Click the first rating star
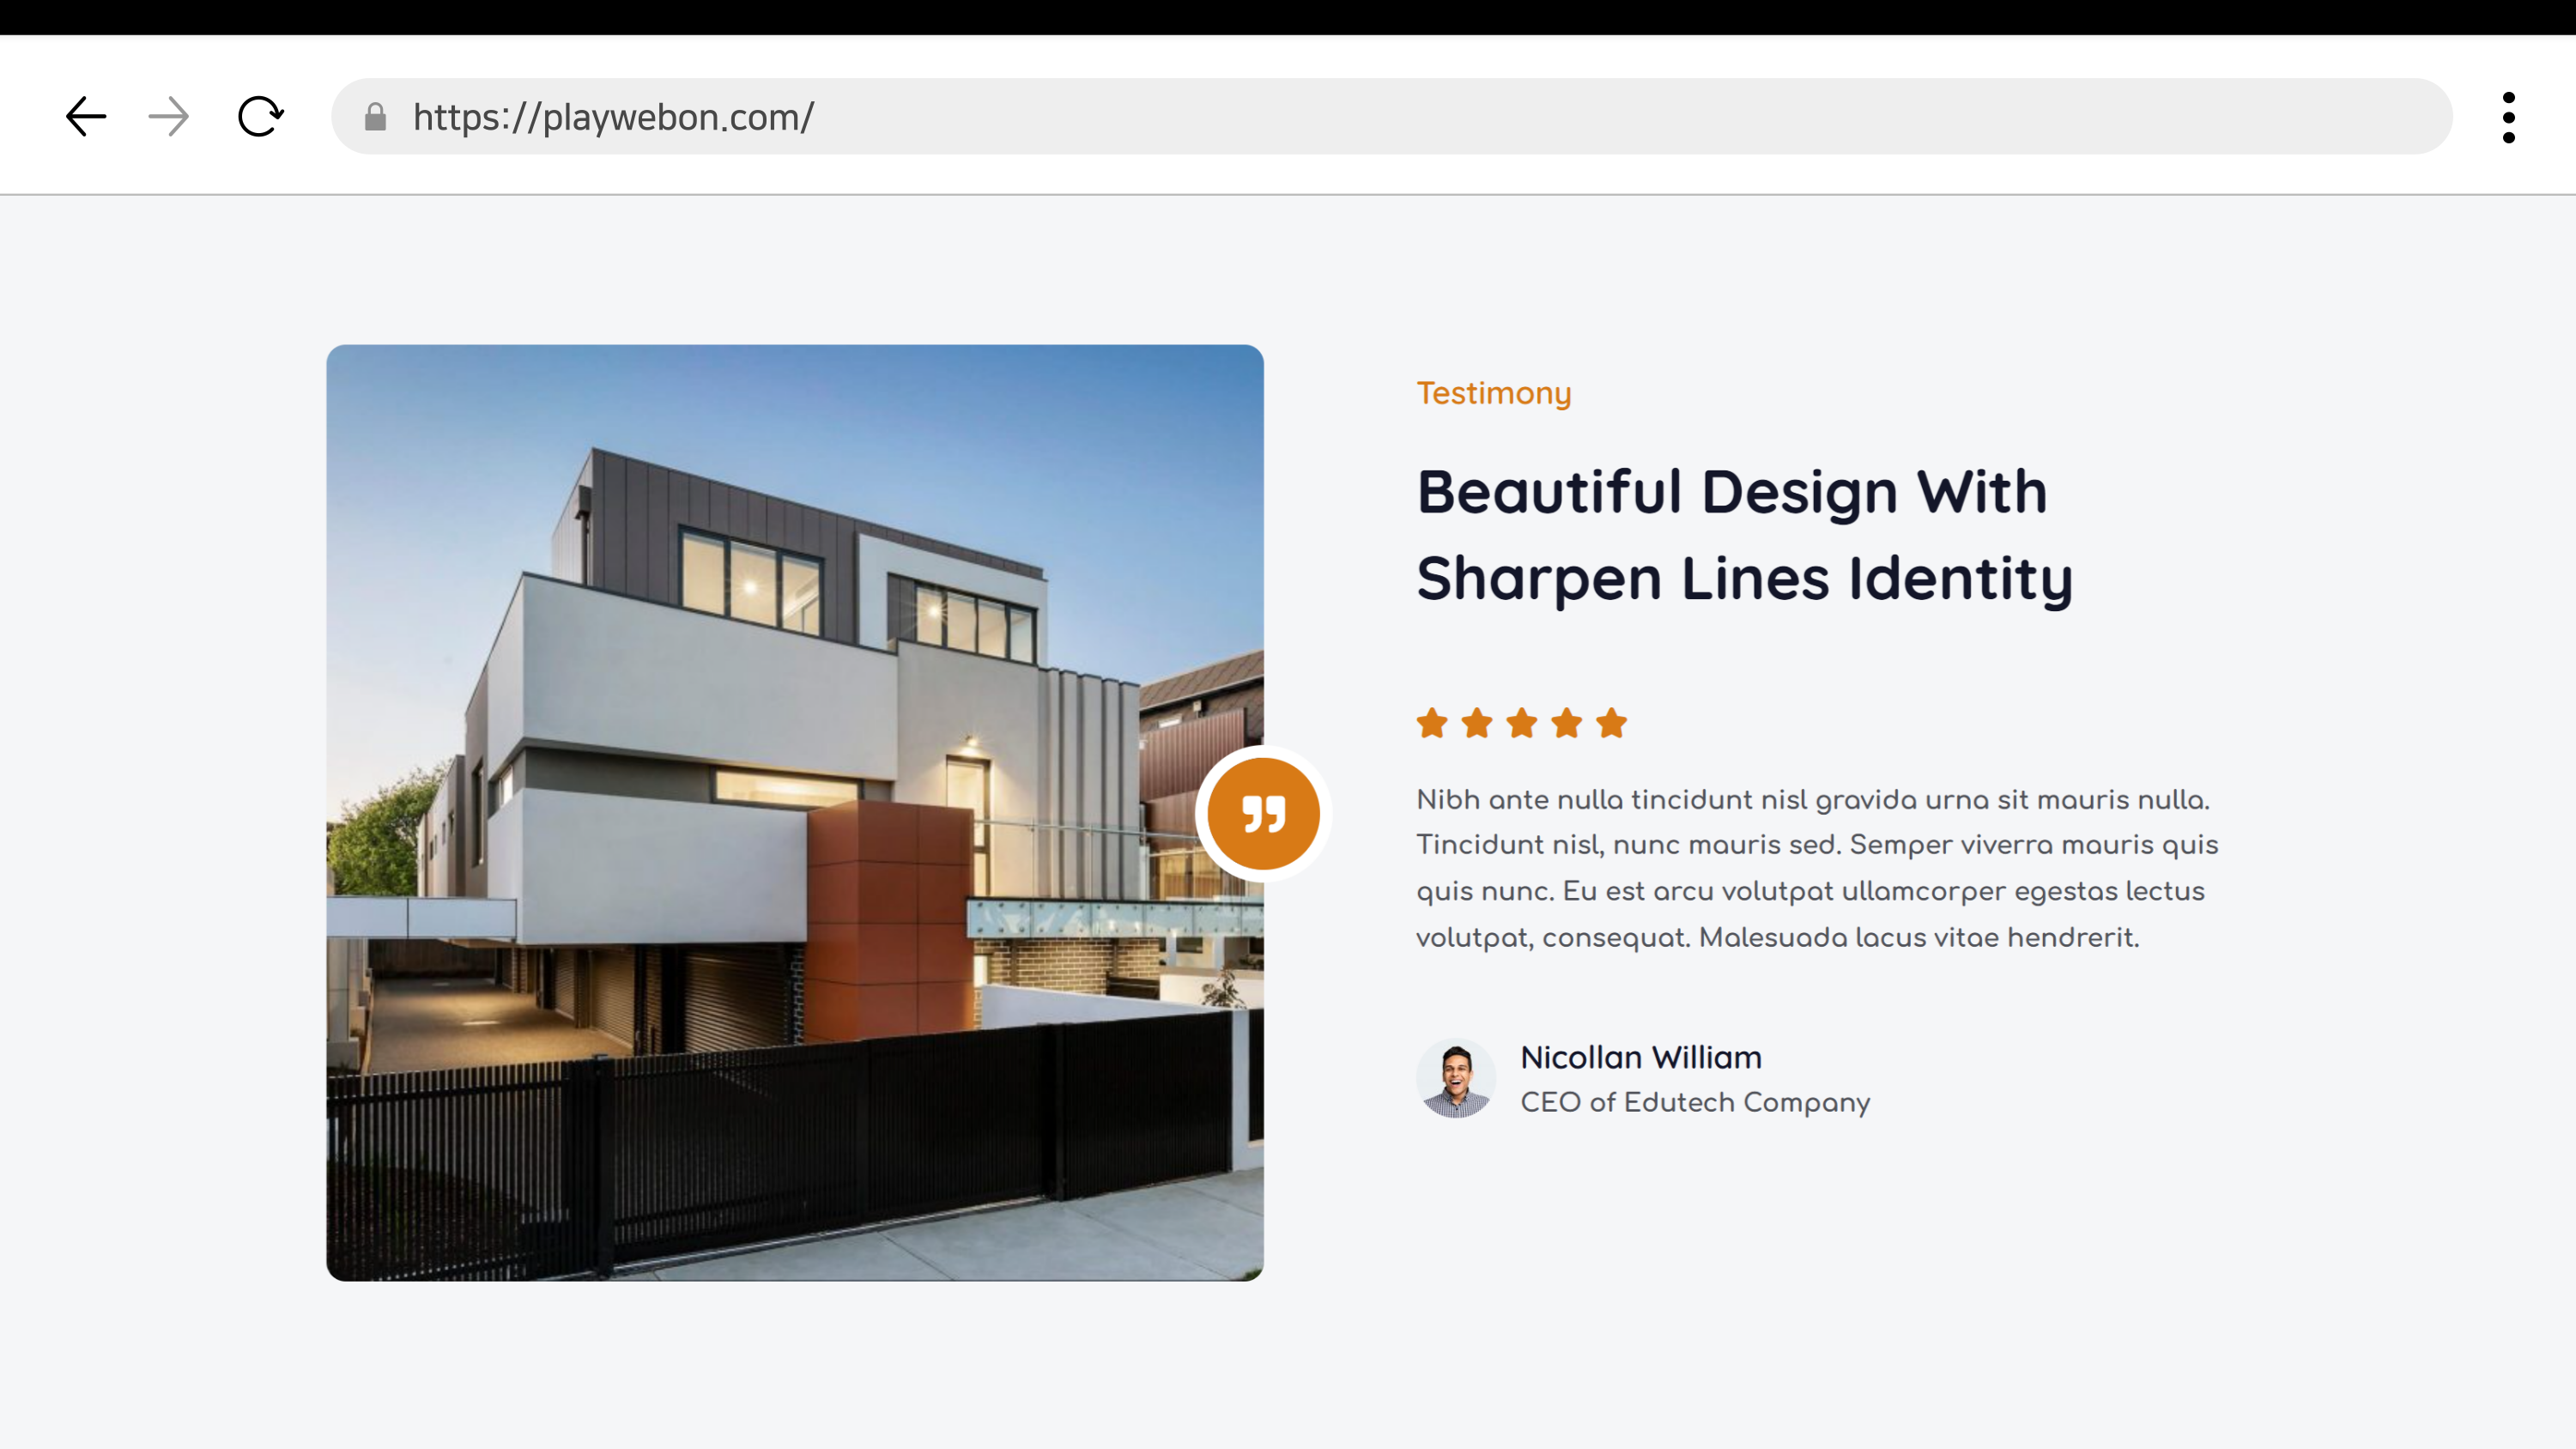The image size is (2576, 1449). 1432,722
